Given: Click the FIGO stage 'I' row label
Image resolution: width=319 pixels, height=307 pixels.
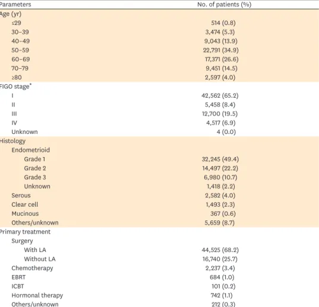Looking at the screenshot, I should tap(12, 95).
